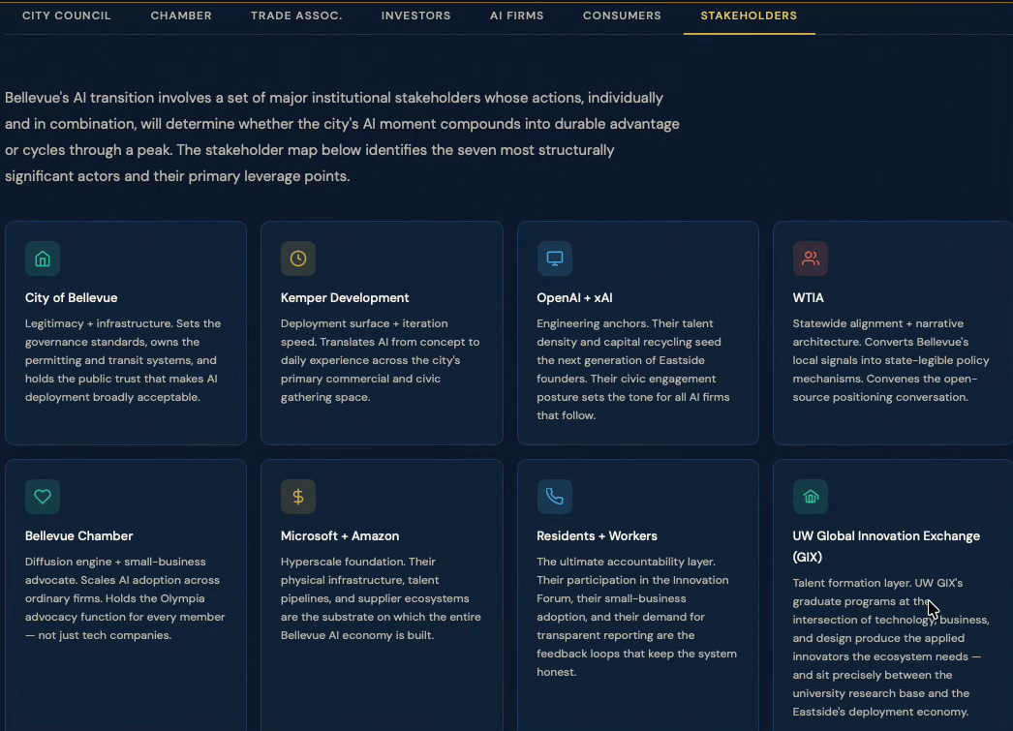
Task: Open the AI Firms tab
Action: click(517, 15)
